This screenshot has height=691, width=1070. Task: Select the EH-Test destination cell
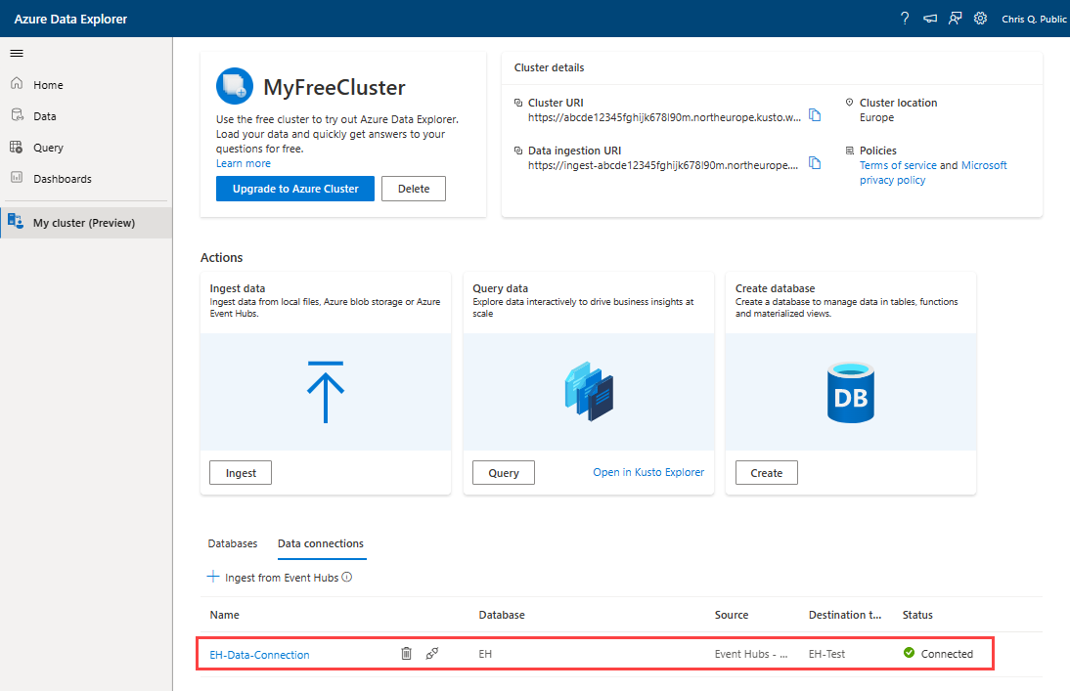click(x=826, y=654)
